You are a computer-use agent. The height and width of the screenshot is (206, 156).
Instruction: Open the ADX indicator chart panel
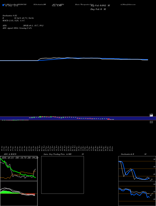tap(19, 169)
